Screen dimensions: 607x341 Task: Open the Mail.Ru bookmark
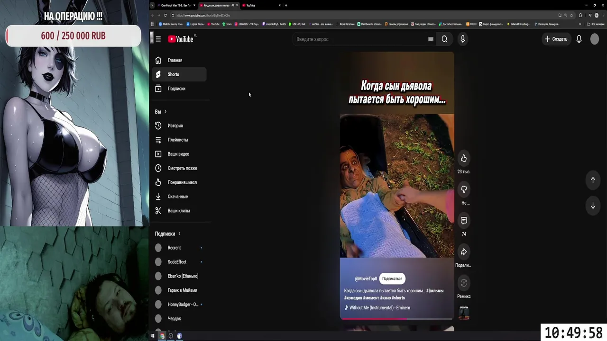pyautogui.click(x=172, y=24)
